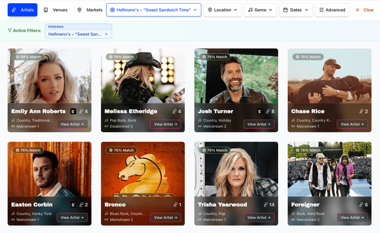The image size is (380, 233).
Task: Open the Location filter dropdown
Action: pos(222,10)
